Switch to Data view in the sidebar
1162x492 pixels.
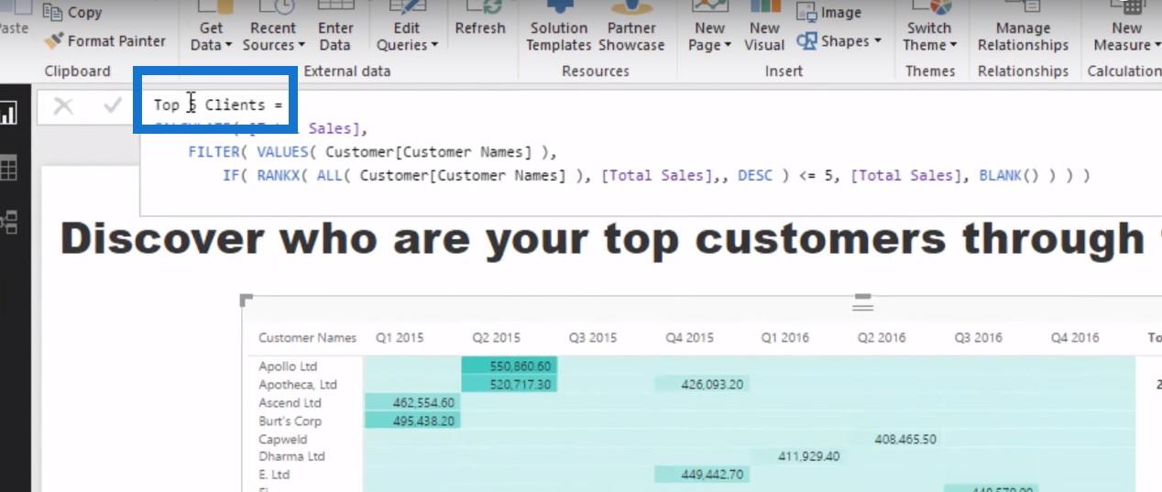click(9, 168)
